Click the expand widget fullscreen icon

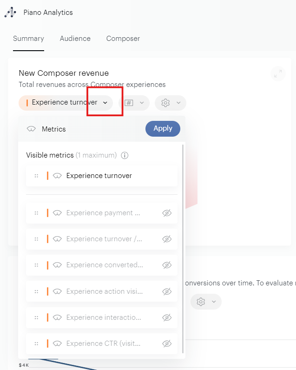[x=278, y=73]
